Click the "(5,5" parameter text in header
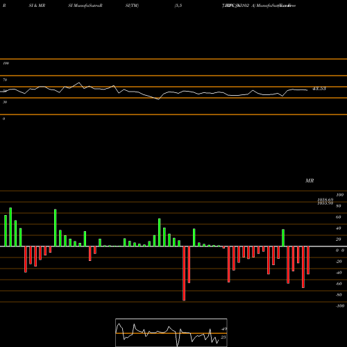The height and width of the screenshot is (347, 347). [178, 6]
